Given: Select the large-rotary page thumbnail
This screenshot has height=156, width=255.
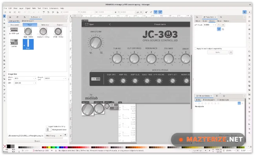Looking at the screenshot, I should [28, 32].
